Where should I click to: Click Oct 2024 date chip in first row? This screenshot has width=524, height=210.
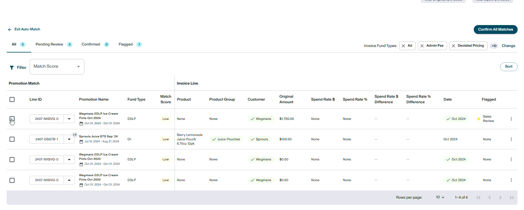click(x=456, y=119)
